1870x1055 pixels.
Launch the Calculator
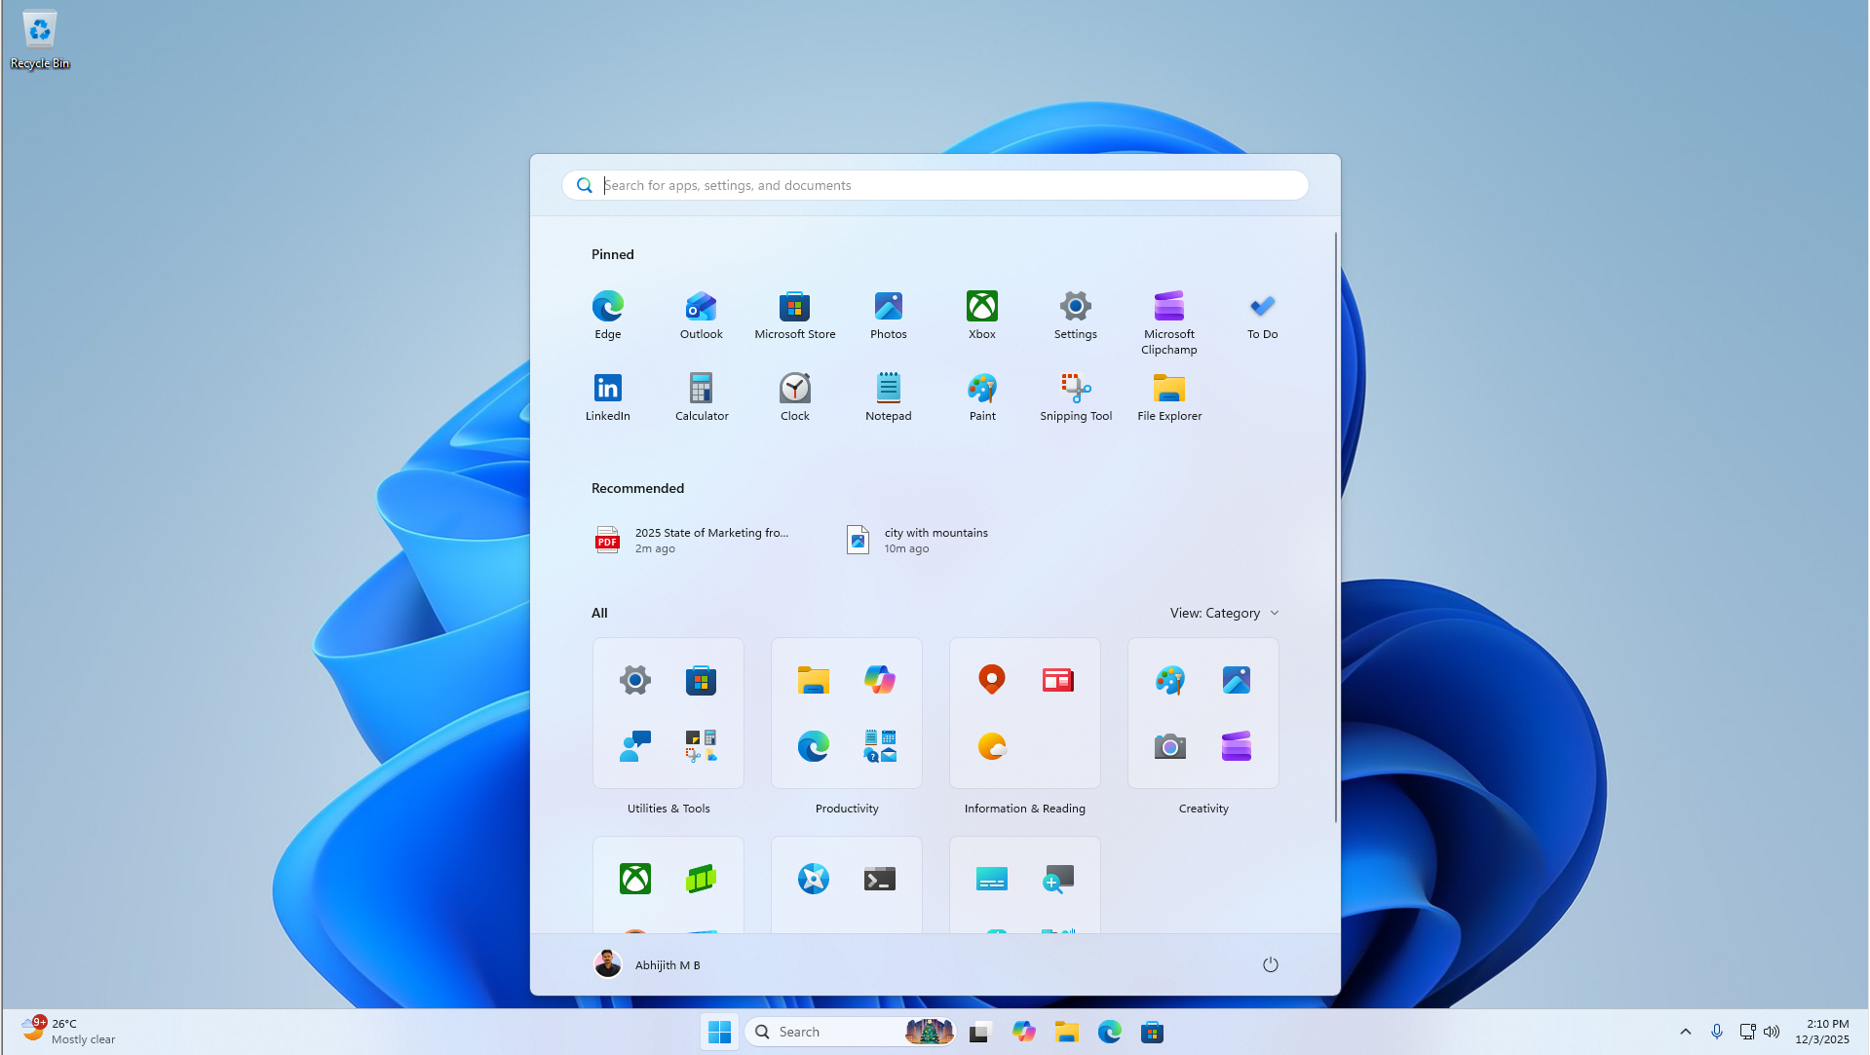pos(701,396)
